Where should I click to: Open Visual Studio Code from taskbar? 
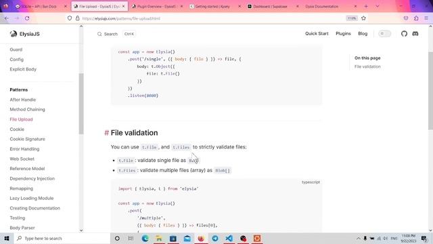[229, 238]
